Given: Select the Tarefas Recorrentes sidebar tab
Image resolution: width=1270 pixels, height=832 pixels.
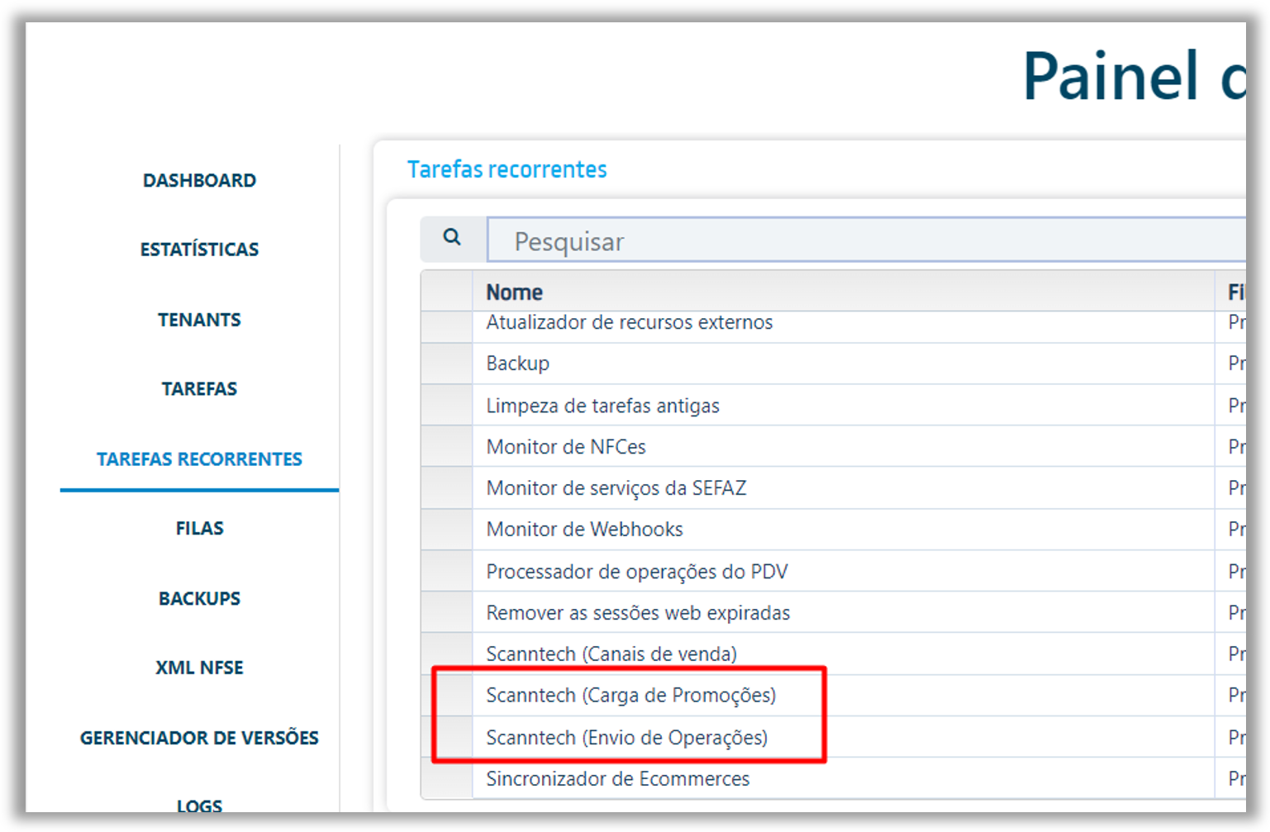Looking at the screenshot, I should [x=199, y=459].
